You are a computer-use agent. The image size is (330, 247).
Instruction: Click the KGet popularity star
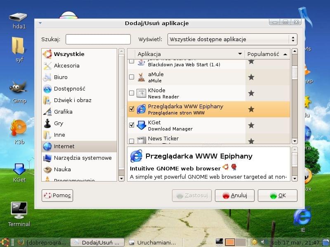coord(251,125)
